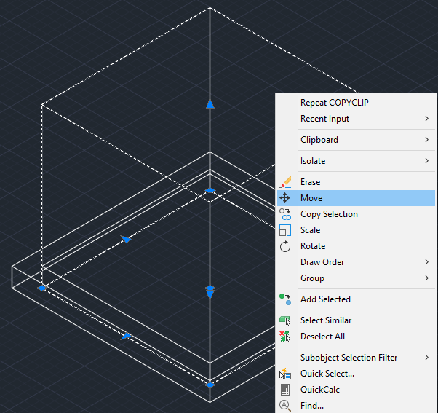This screenshot has height=413, width=438.
Task: Expand the Subobject Selection Filter arrow
Action: 426,358
